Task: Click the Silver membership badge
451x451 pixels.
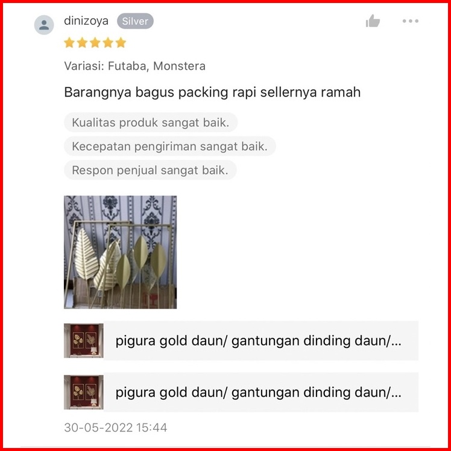Action: point(135,21)
